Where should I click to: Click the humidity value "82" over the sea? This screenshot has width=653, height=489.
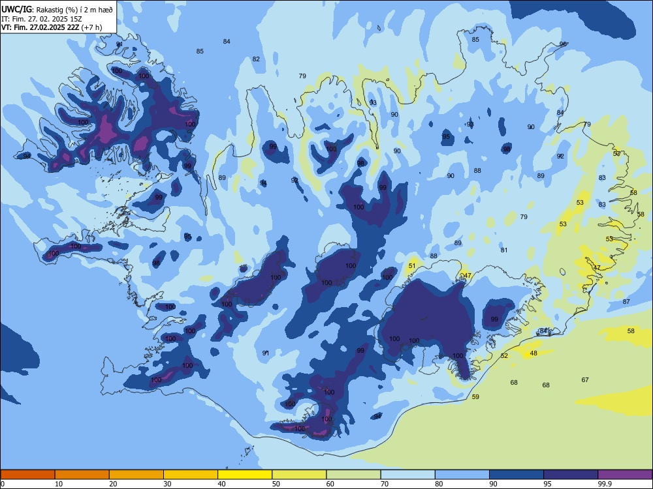[256, 59]
